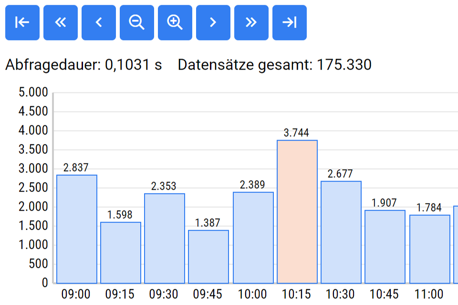Click the 09:30 bar showing 2.353

(164, 238)
